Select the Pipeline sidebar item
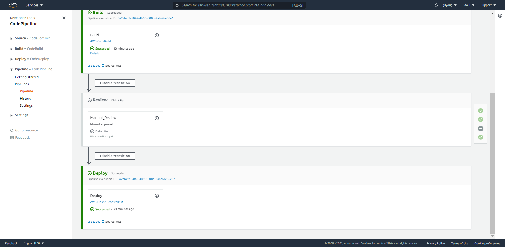The image size is (505, 247). coord(26,91)
